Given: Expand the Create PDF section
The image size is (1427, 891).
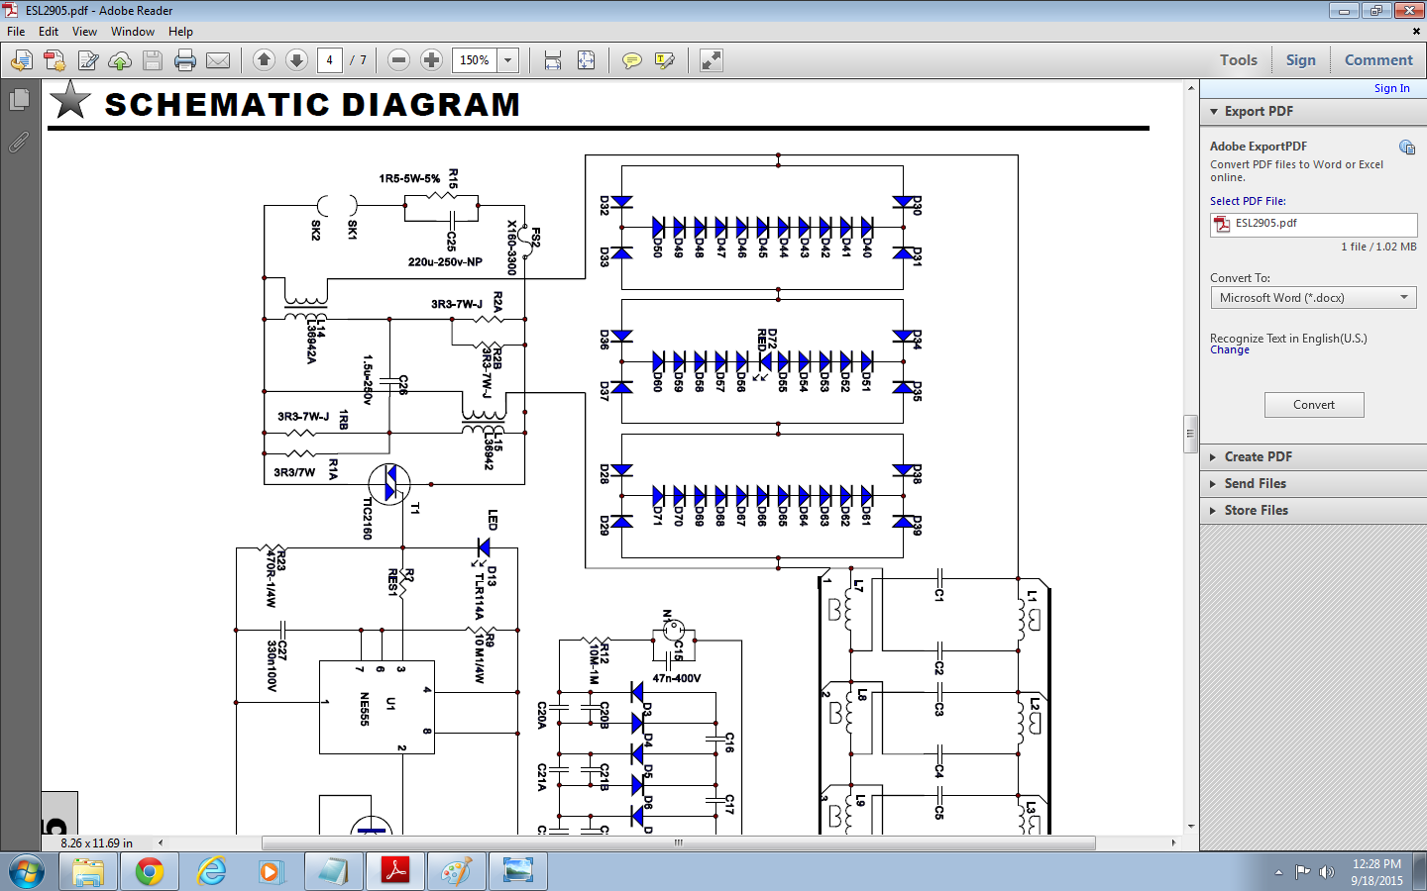Looking at the screenshot, I should (1213, 457).
